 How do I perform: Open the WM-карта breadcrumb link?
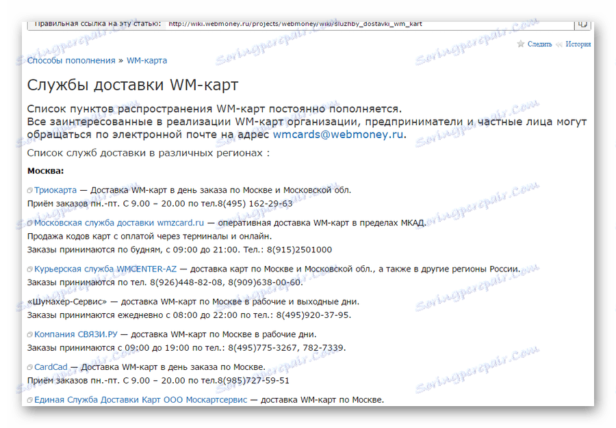pyautogui.click(x=146, y=60)
